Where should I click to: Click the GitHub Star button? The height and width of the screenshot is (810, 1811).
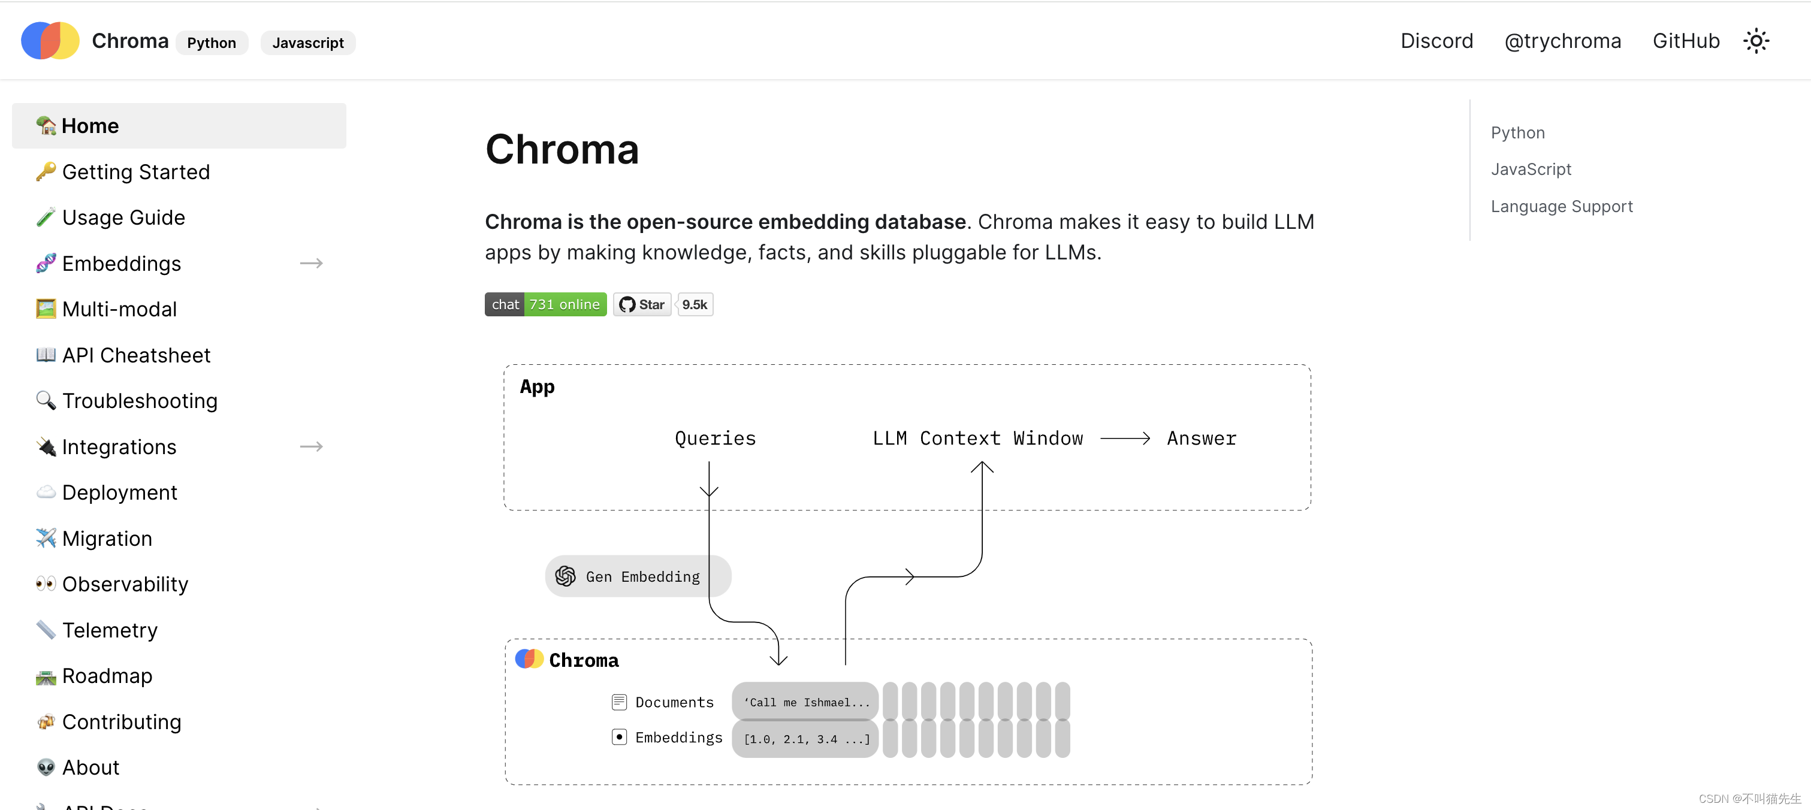pyautogui.click(x=642, y=304)
